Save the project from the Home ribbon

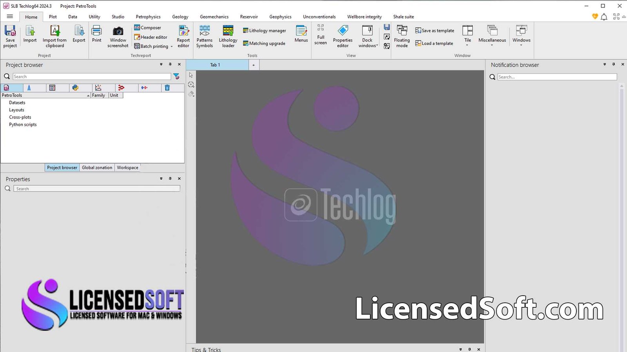(10, 36)
